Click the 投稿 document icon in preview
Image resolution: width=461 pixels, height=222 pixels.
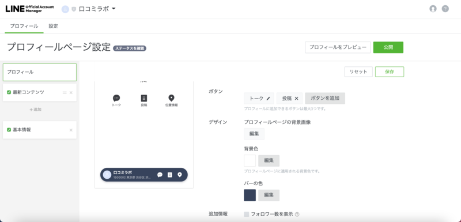click(143, 98)
